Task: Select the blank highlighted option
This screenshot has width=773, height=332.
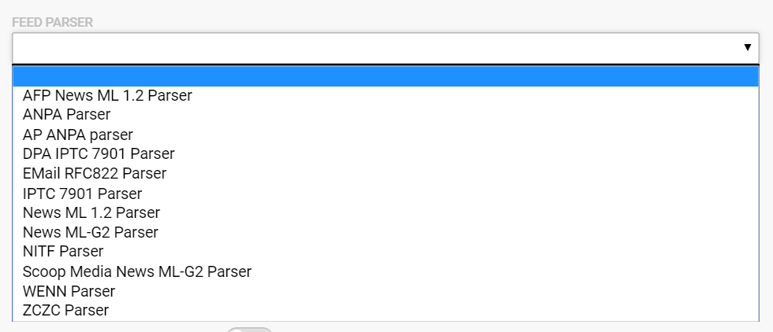Action: [x=385, y=76]
